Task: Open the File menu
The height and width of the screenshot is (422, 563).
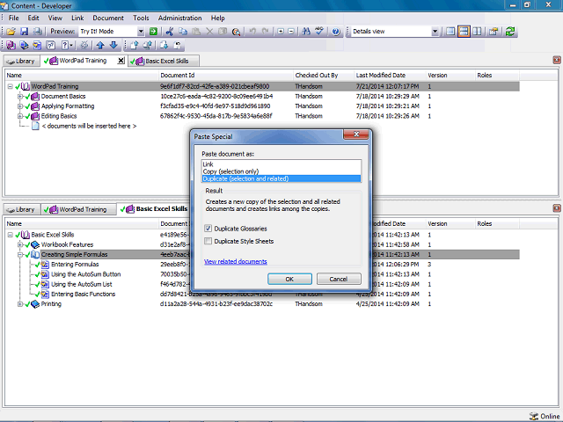Action: 14,18
